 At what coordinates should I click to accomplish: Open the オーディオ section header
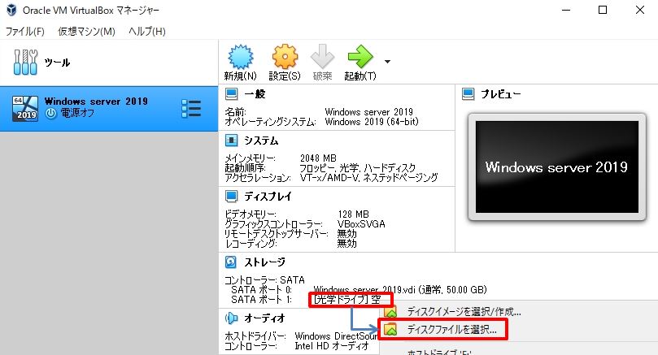(x=265, y=318)
